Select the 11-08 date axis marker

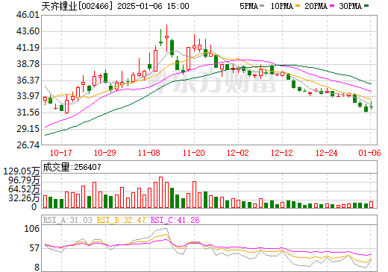(x=149, y=153)
